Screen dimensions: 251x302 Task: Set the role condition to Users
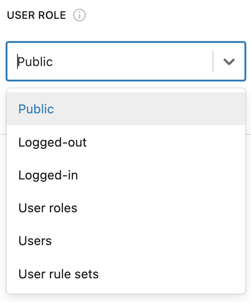(x=126, y=241)
